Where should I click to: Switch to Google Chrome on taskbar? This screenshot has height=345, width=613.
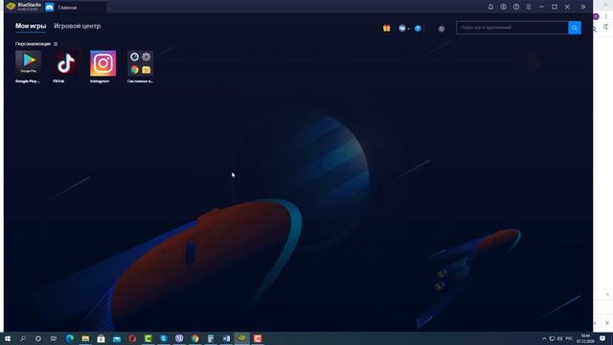coord(195,338)
